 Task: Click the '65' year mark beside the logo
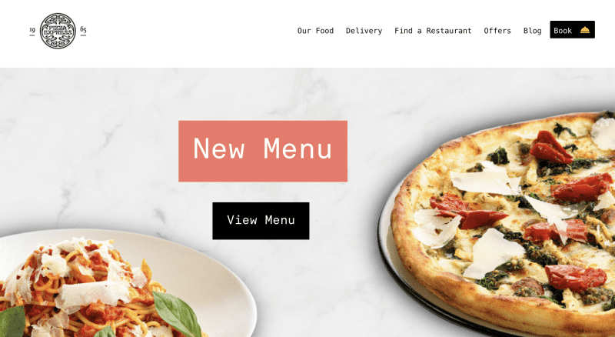(x=83, y=30)
